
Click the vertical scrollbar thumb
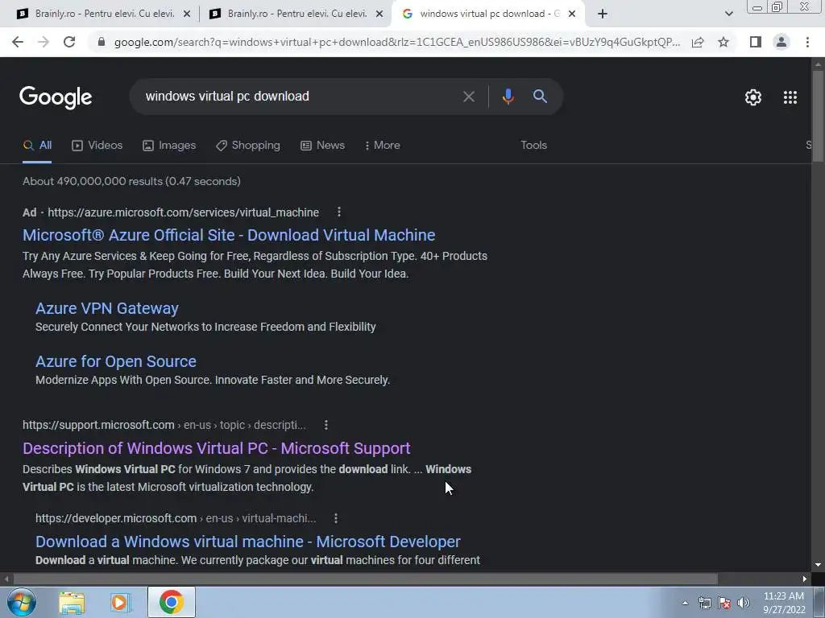point(818,116)
